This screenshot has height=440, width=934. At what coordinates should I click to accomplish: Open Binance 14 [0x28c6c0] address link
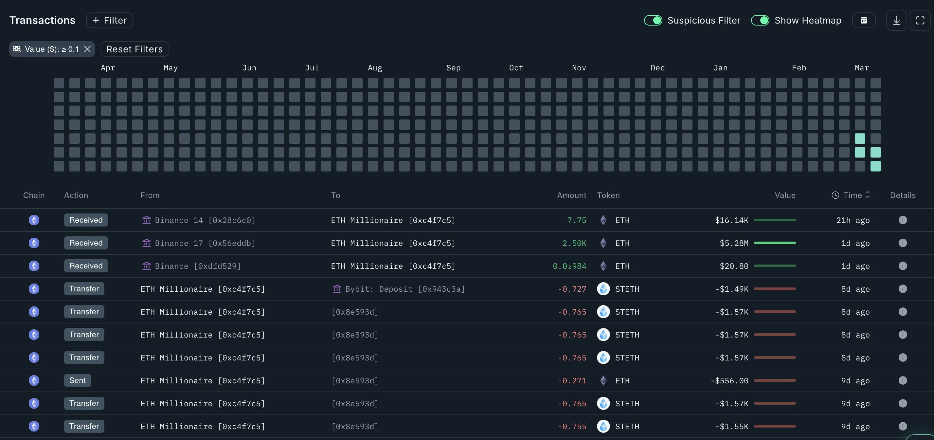[205, 220]
